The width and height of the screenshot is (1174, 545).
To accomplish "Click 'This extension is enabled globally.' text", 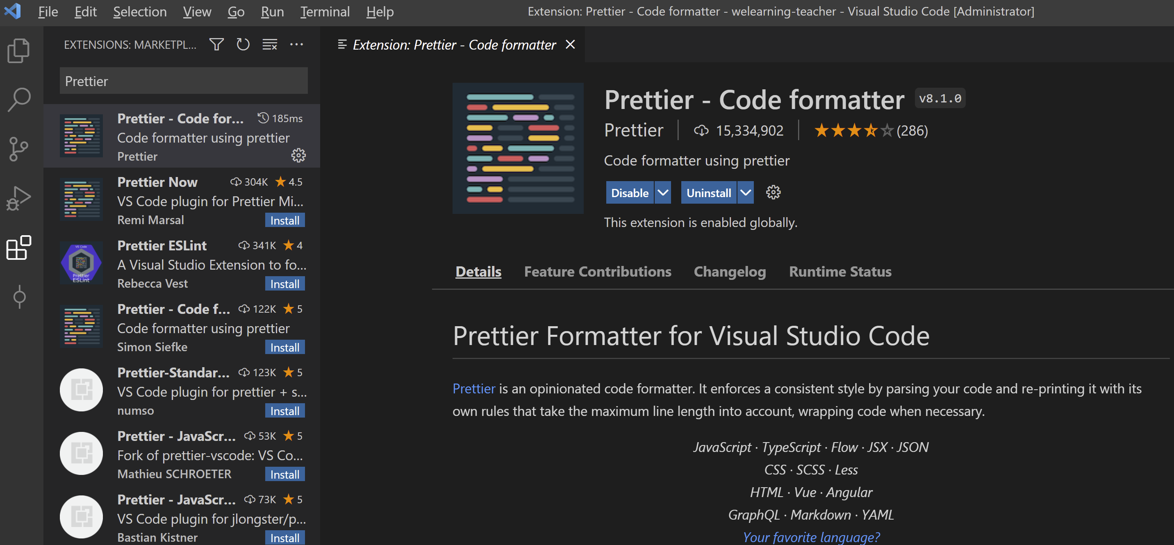I will coord(701,223).
